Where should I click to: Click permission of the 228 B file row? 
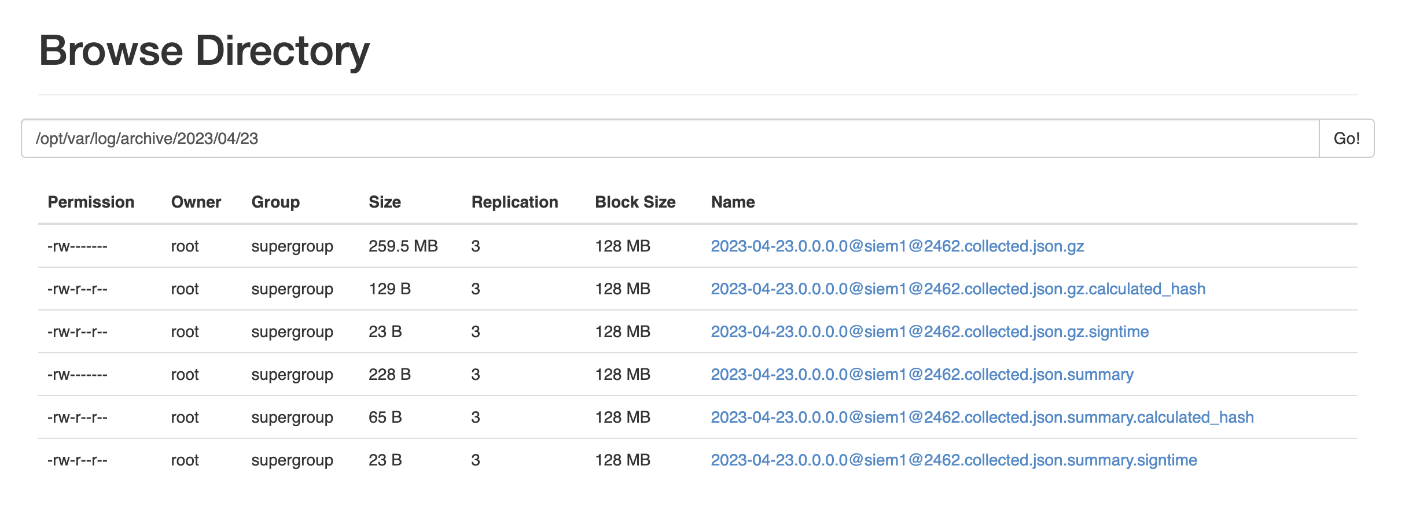coord(78,374)
